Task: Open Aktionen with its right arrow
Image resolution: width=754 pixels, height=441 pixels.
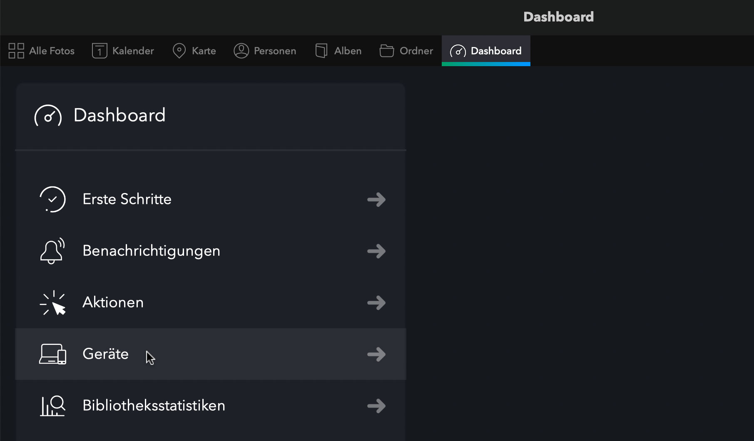Action: (x=376, y=302)
